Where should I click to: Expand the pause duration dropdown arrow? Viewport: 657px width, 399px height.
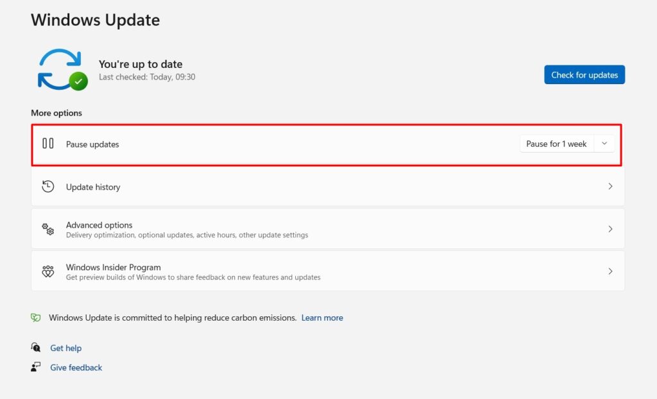pos(604,144)
